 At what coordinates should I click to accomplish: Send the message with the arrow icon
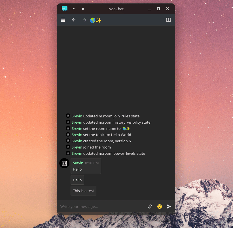point(169,207)
